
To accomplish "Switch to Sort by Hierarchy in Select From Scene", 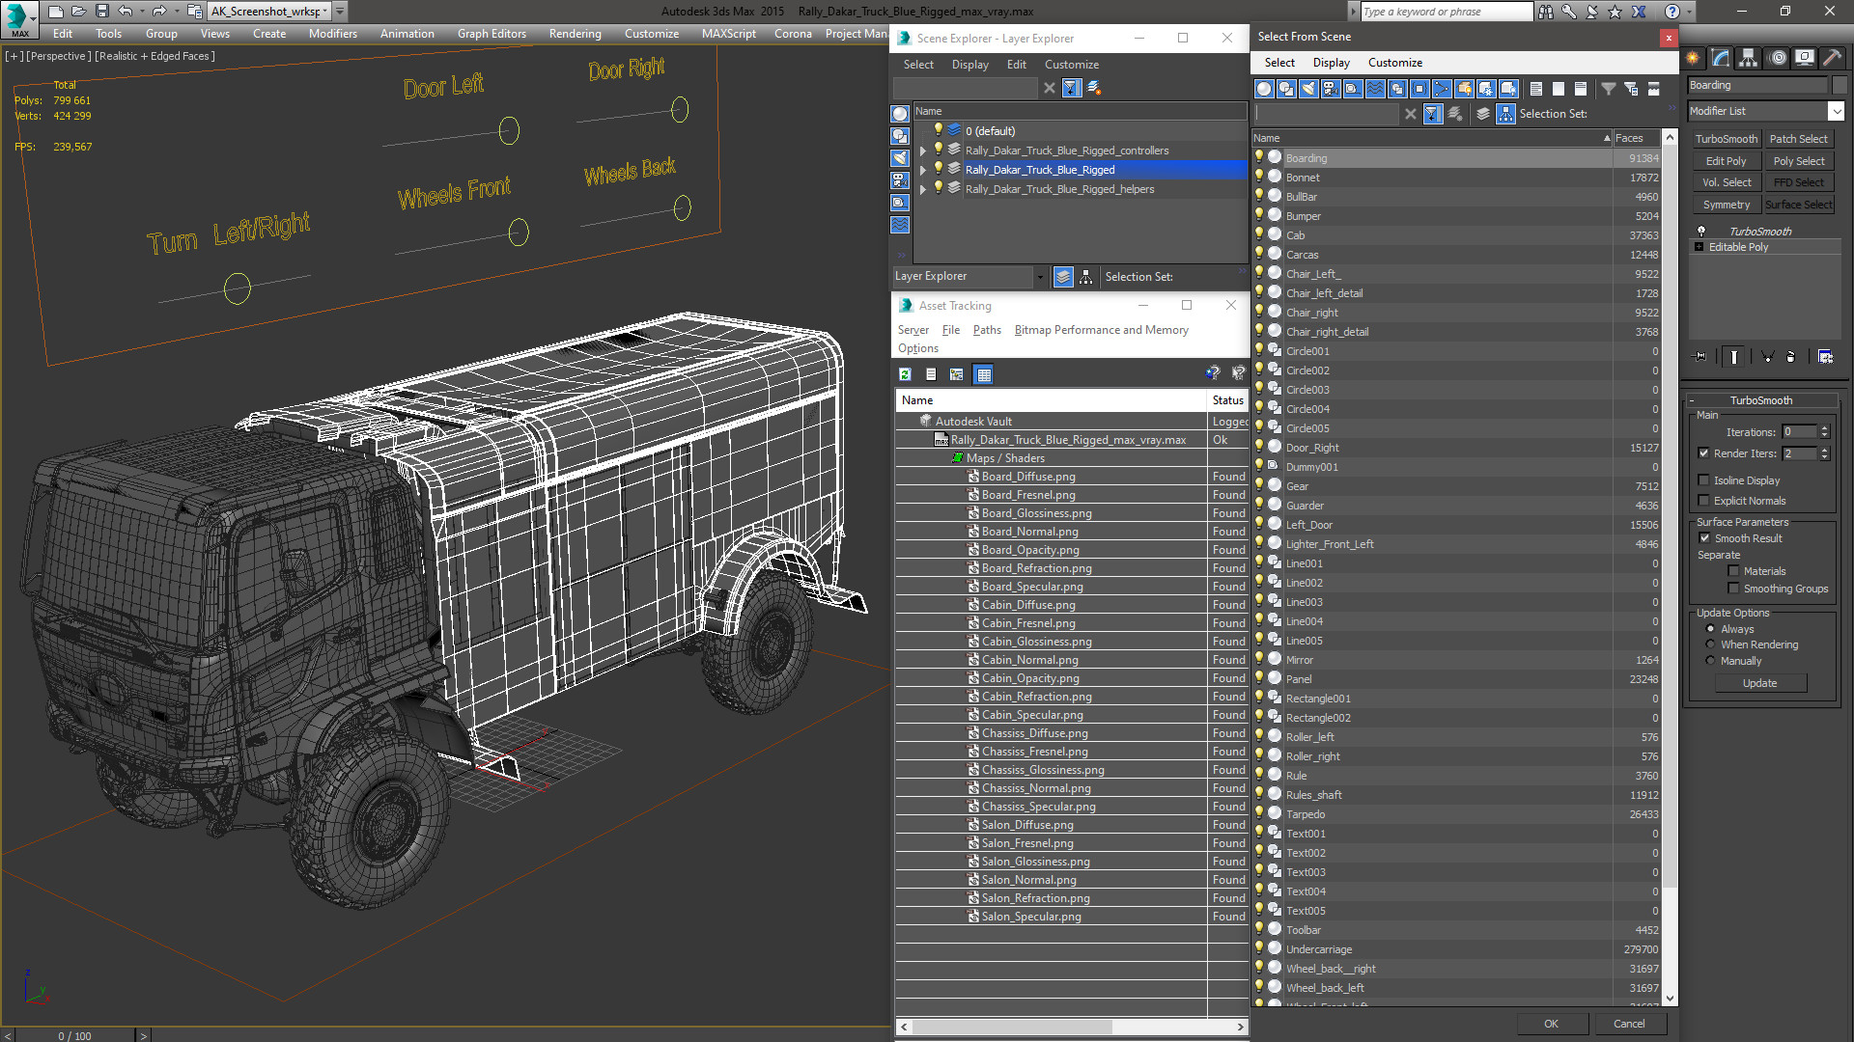I will click(1505, 114).
